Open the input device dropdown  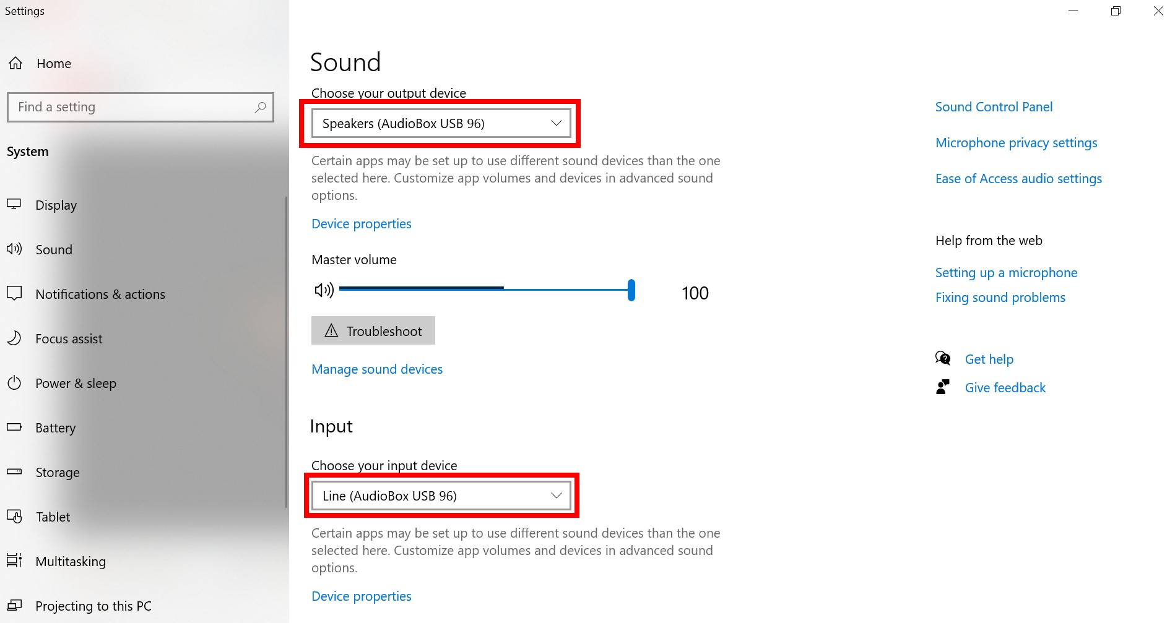[440, 495]
